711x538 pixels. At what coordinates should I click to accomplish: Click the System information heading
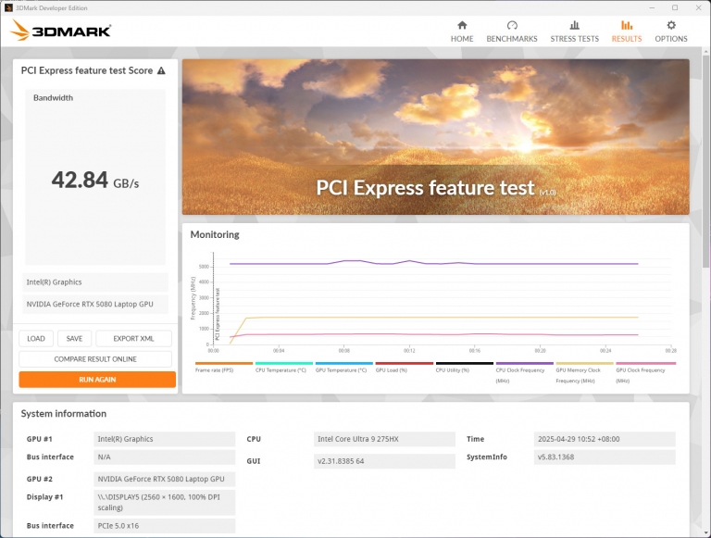[64, 414]
